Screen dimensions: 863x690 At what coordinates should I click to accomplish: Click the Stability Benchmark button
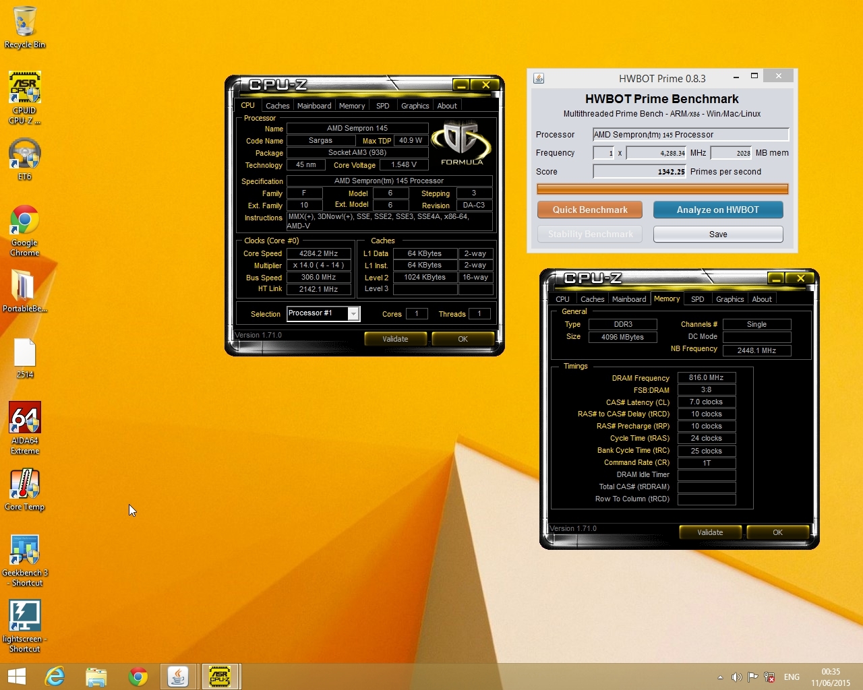click(x=590, y=234)
